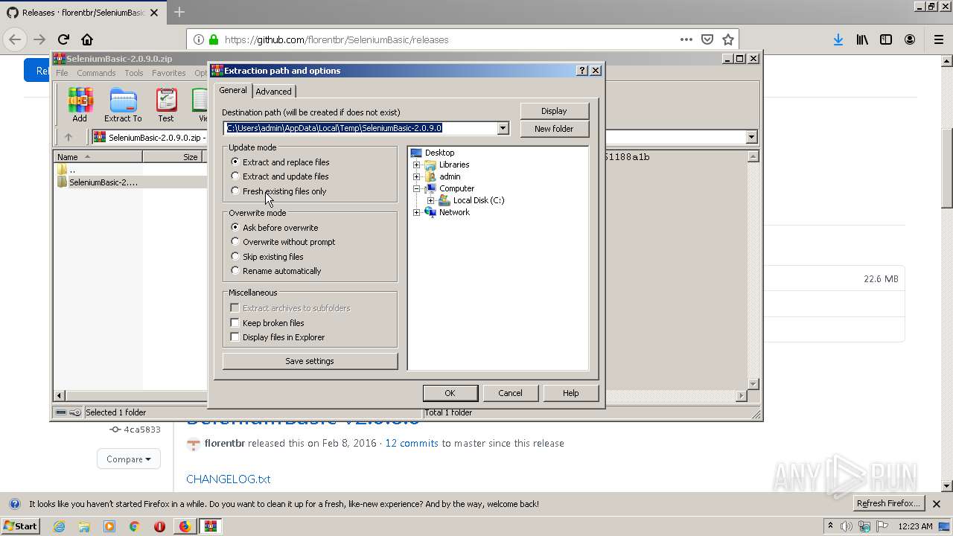Screen dimensions: 953x536
Task: Show hidden system tray icons
Action: [830, 526]
